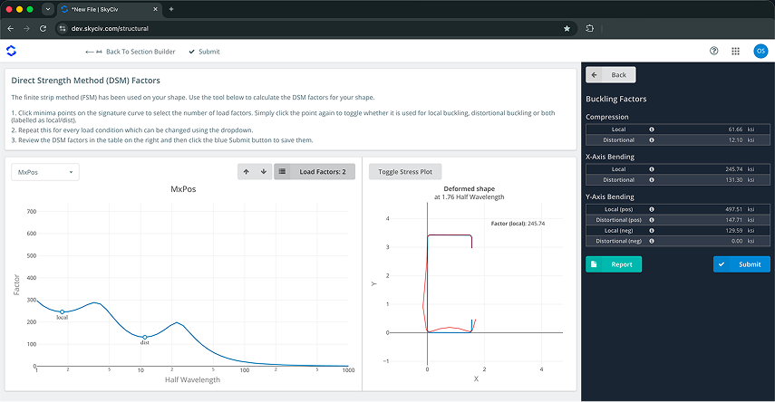The height and width of the screenshot is (402, 775).
Task: Click info icon for X-Axis Bending Distortional
Action: (652, 180)
